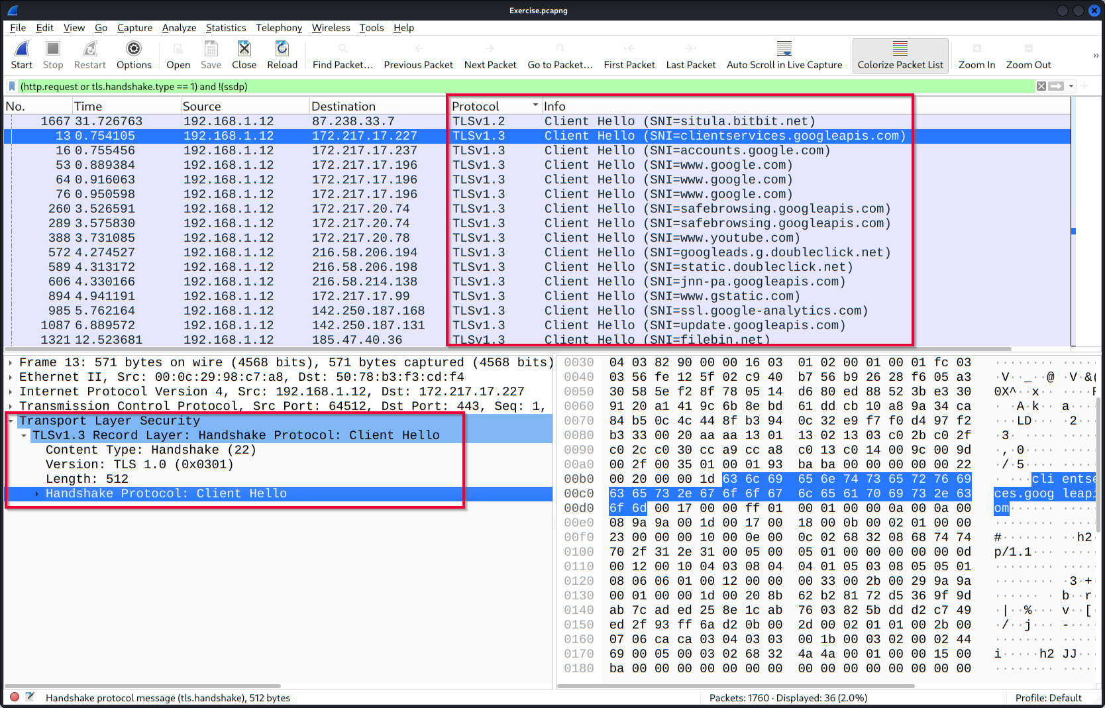Close the capture file via Close icon

pyautogui.click(x=244, y=55)
